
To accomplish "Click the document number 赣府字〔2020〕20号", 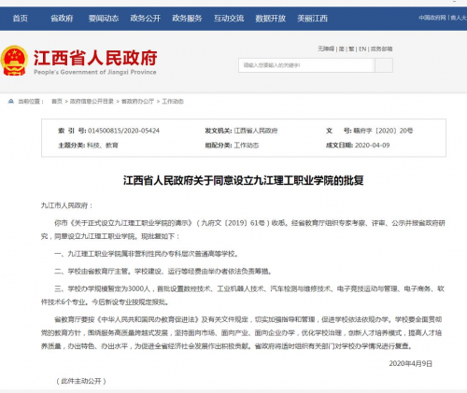I will click(383, 131).
